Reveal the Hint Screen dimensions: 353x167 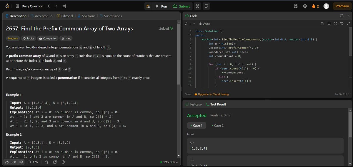pos(66,38)
